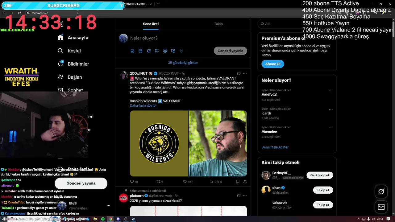Open the floating Grok button
The height and width of the screenshot is (222, 395).
tap(381, 192)
